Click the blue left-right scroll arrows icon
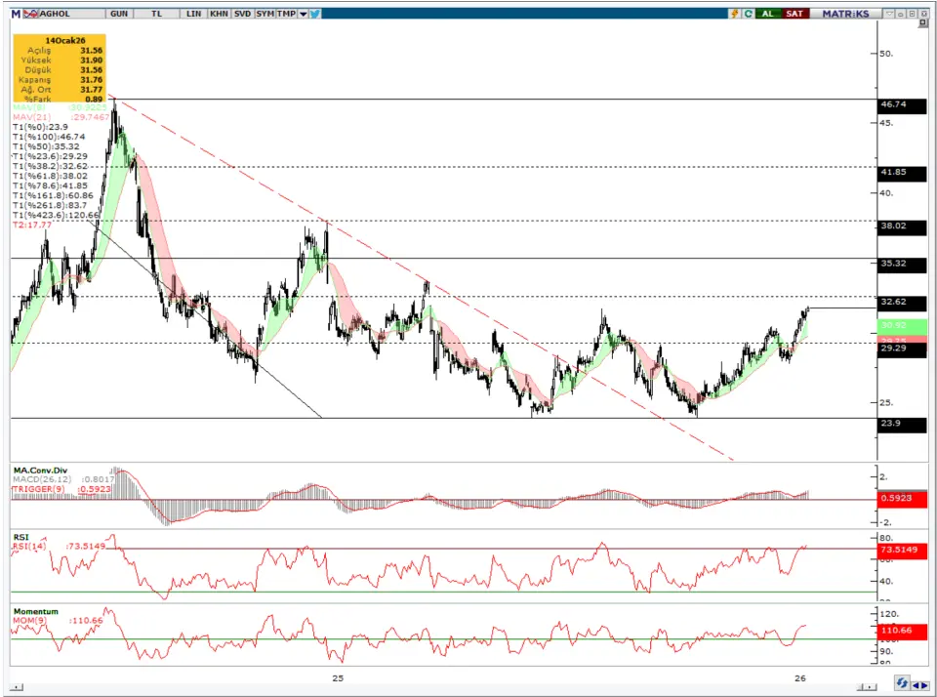The height and width of the screenshot is (697, 937). point(920,684)
